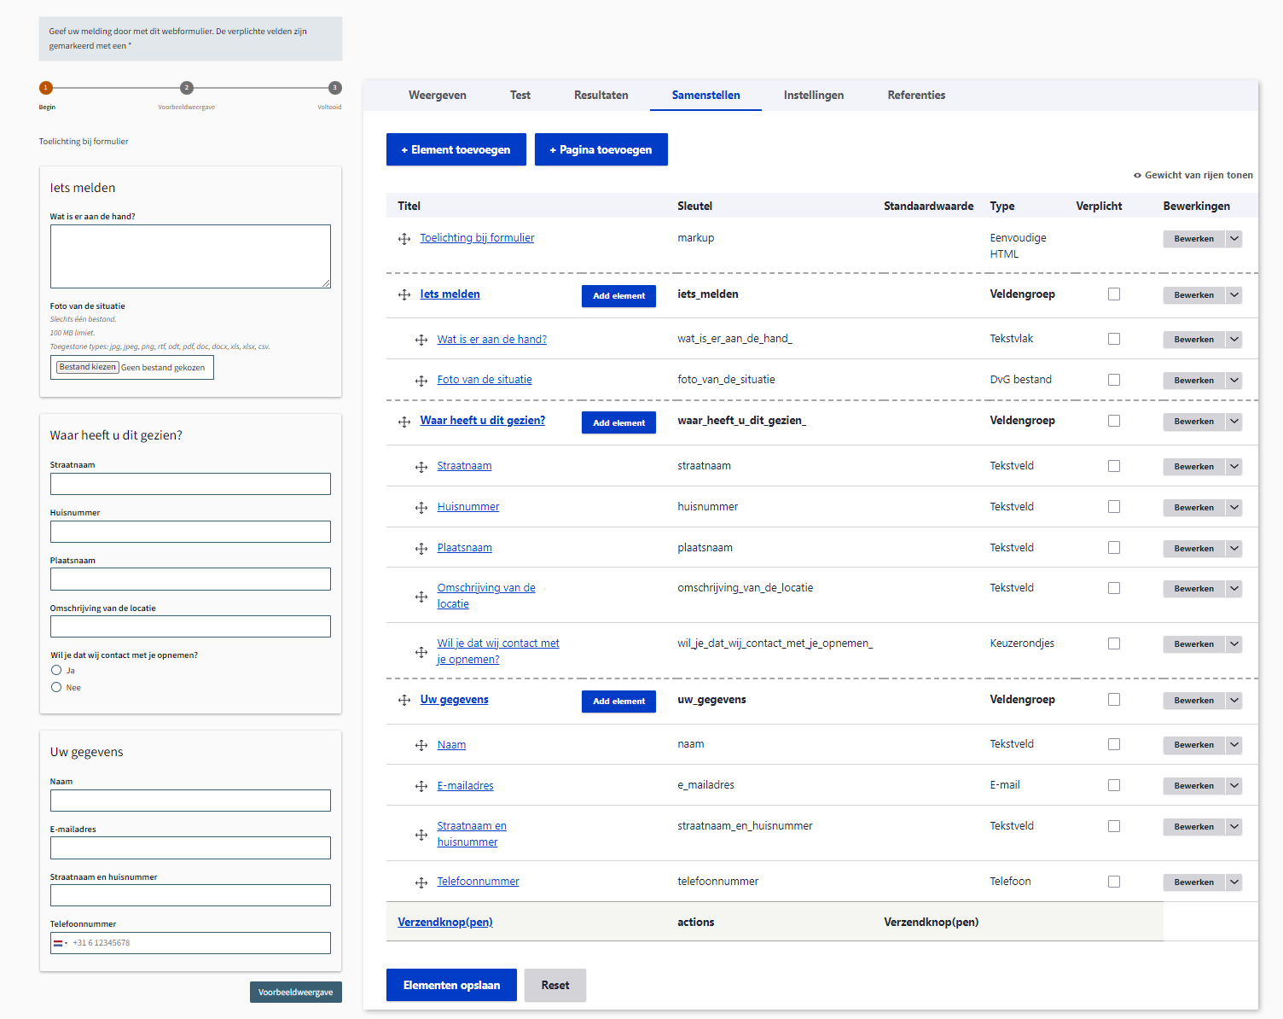The height and width of the screenshot is (1019, 1283).
Task: Click the Omschrijving van de locatie input field
Action: [190, 626]
